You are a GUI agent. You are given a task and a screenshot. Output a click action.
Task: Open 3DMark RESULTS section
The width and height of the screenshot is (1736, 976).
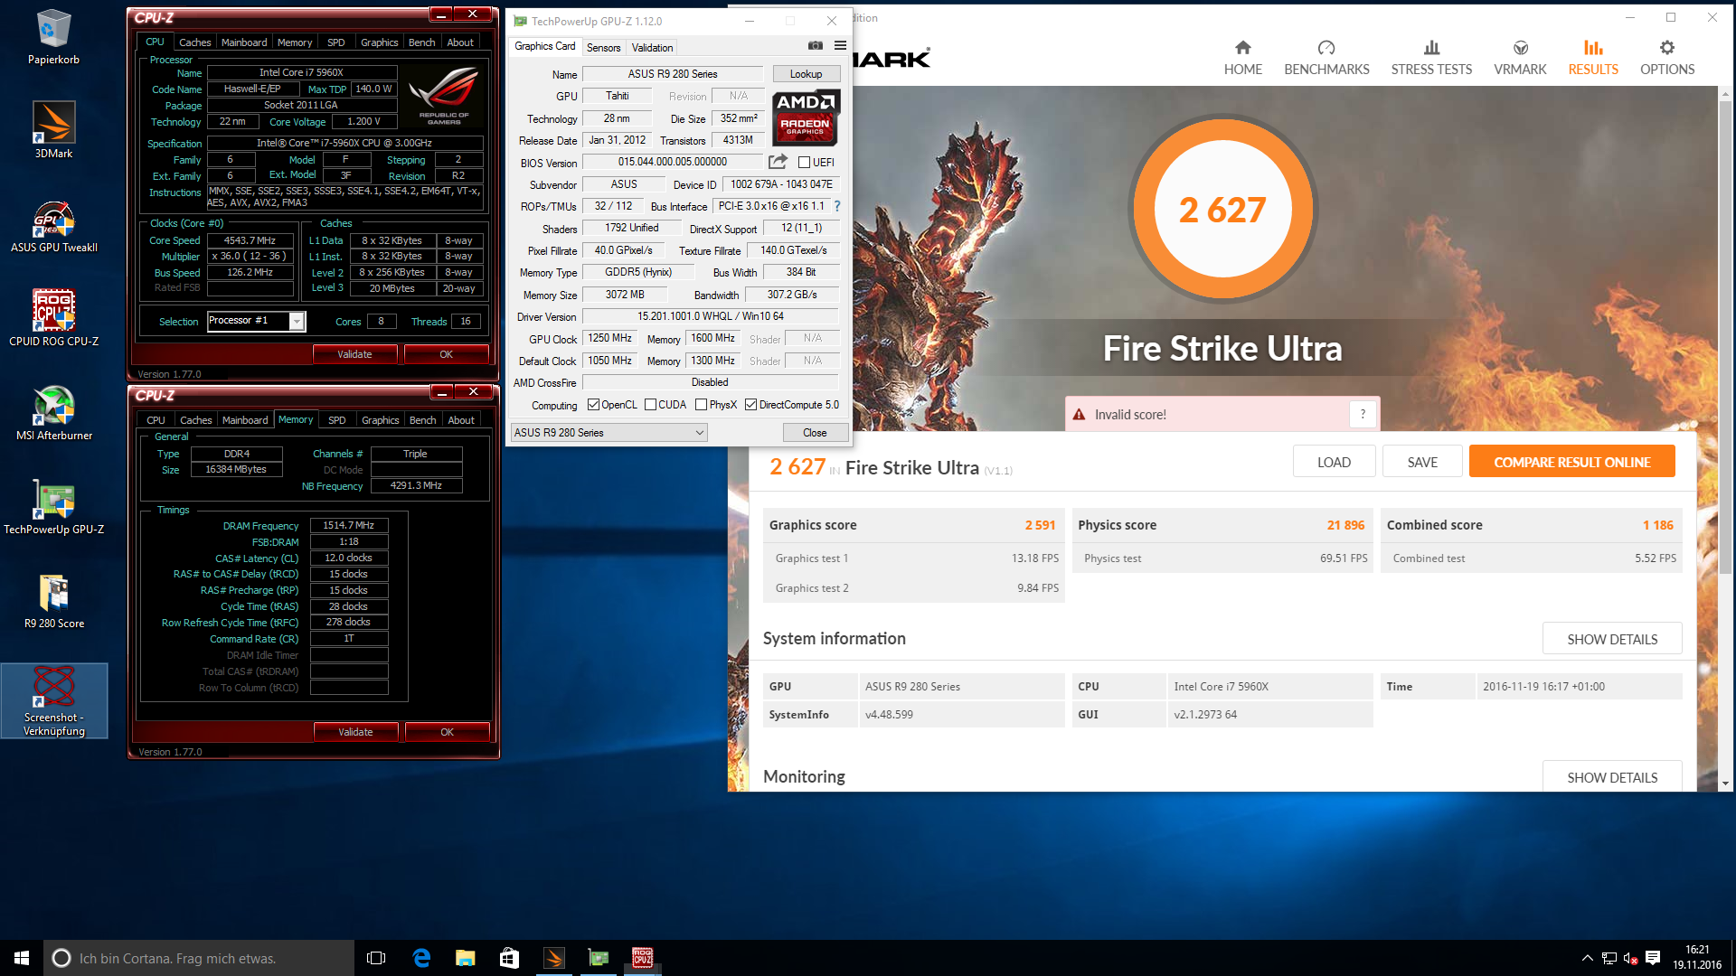[1593, 58]
